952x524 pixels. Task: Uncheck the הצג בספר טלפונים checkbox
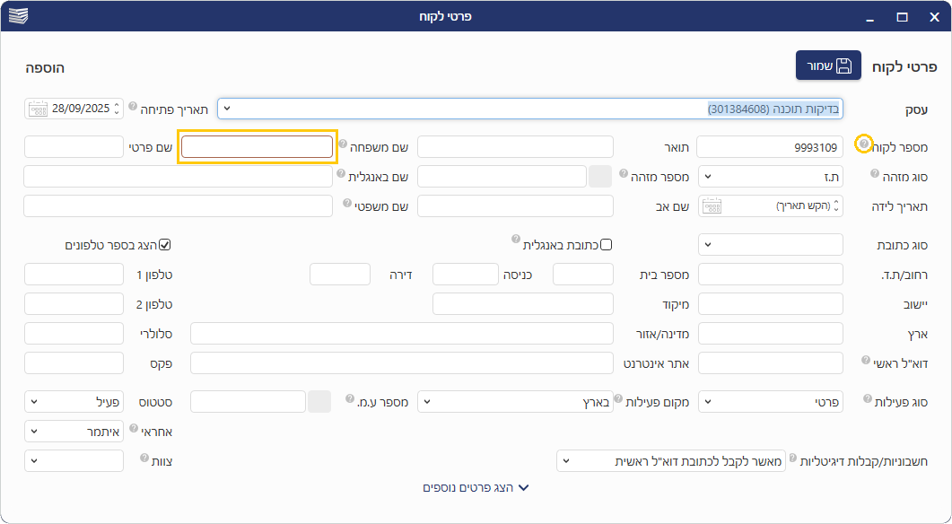pos(164,244)
